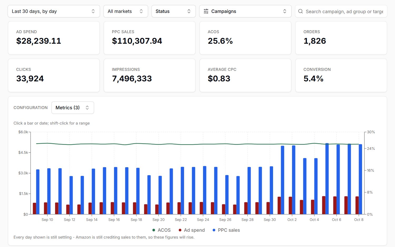Click the 30% right axis value
This screenshot has width=395, height=247.
click(371, 132)
